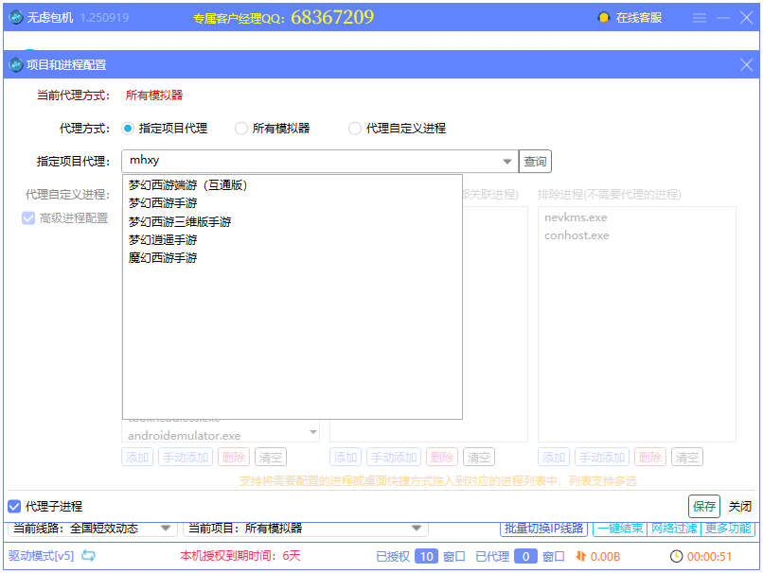Click the 查询 button

[534, 161]
